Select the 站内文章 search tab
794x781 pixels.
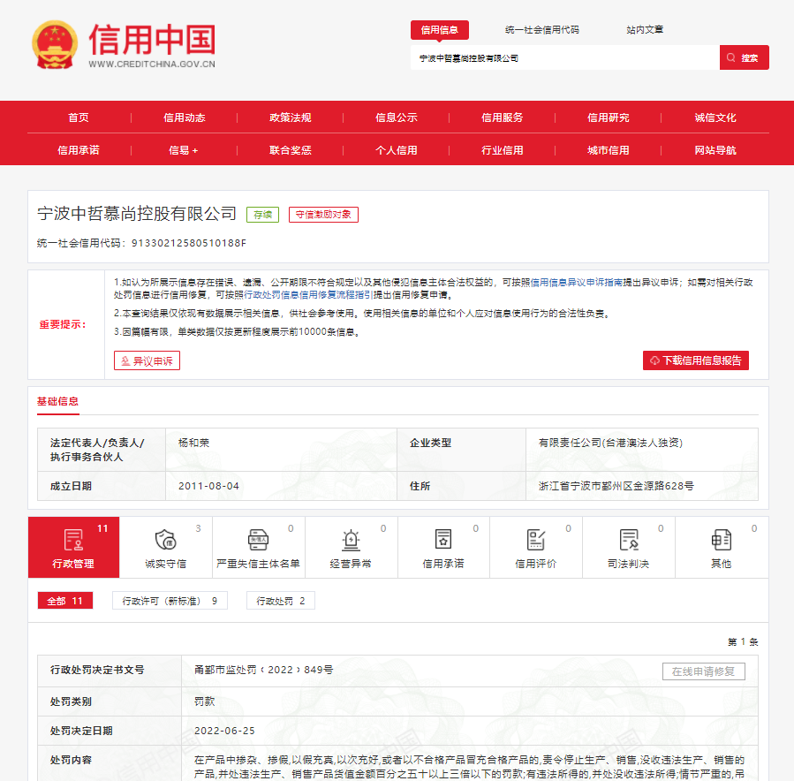click(645, 30)
